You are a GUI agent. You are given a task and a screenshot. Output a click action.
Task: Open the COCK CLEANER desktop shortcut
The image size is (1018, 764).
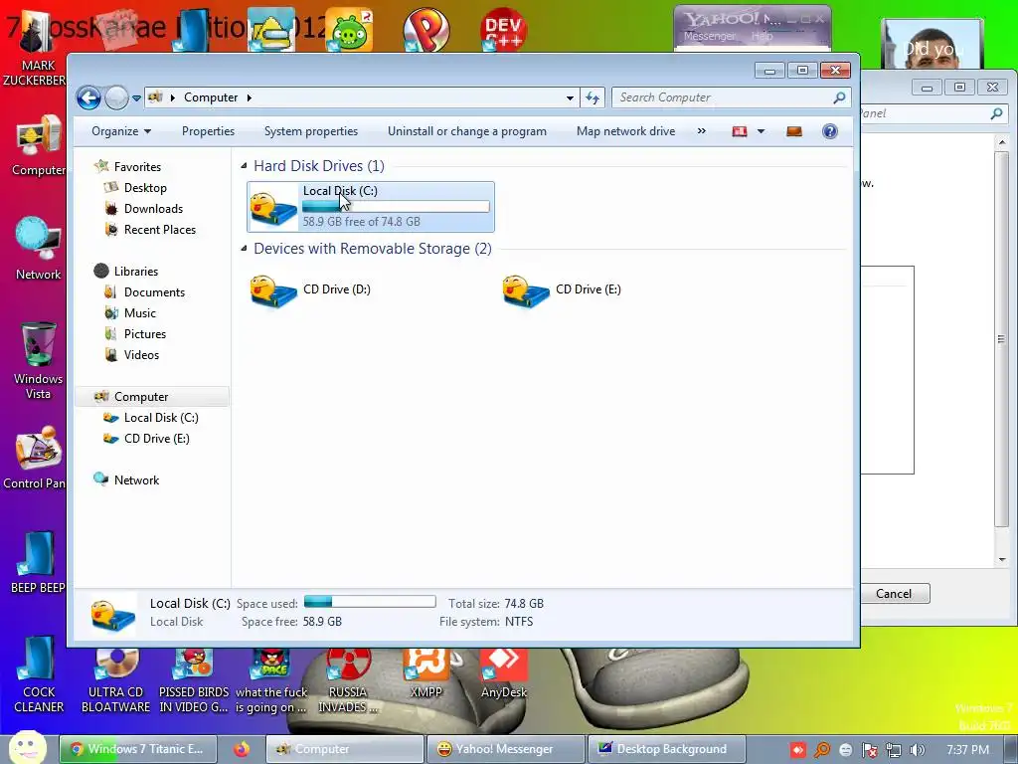pos(39,673)
